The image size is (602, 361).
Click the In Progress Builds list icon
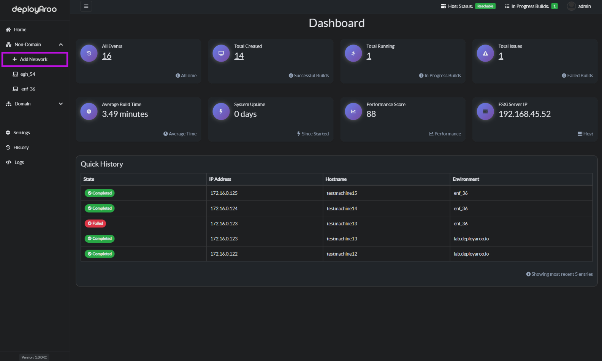507,6
